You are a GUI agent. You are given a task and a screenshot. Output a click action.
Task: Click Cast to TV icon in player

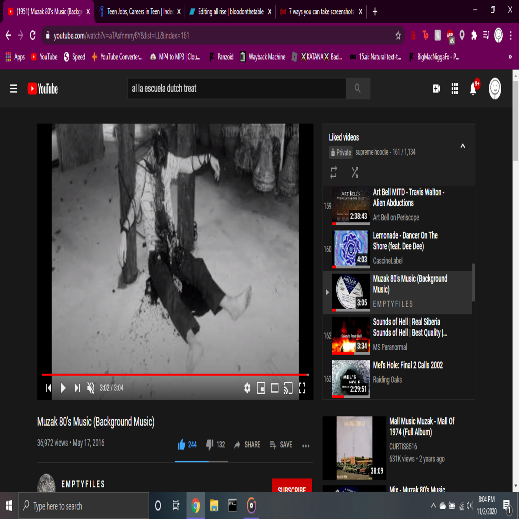click(x=288, y=388)
